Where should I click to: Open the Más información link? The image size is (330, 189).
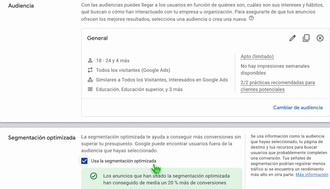312,175
